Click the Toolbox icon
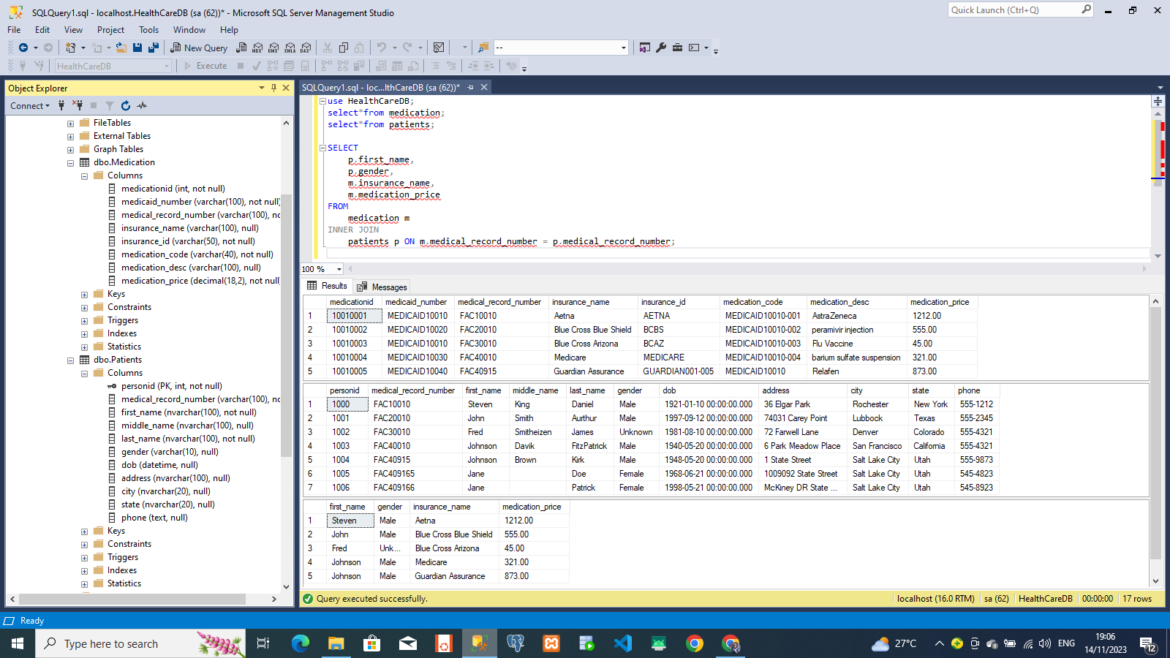This screenshot has height=658, width=1170. pyautogui.click(x=677, y=48)
